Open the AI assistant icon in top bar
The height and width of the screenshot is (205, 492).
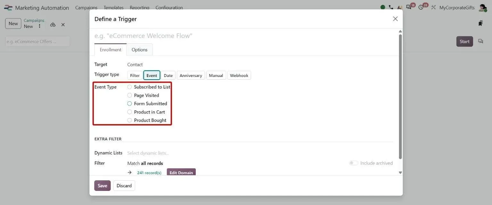pos(399,7)
